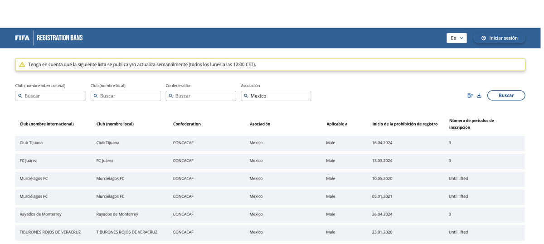Click date 26.04.2024 in Rayados row
Viewport: 544px width, 244px height.
tap(382, 214)
